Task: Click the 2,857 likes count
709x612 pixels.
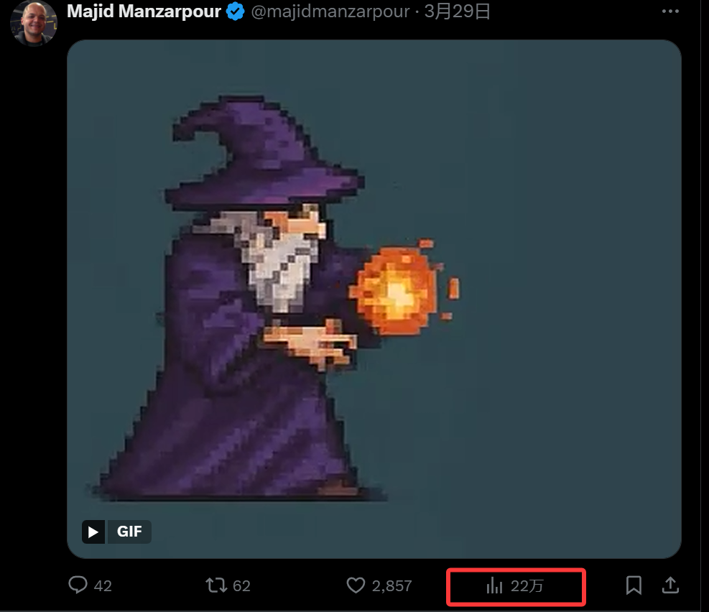Action: [391, 586]
